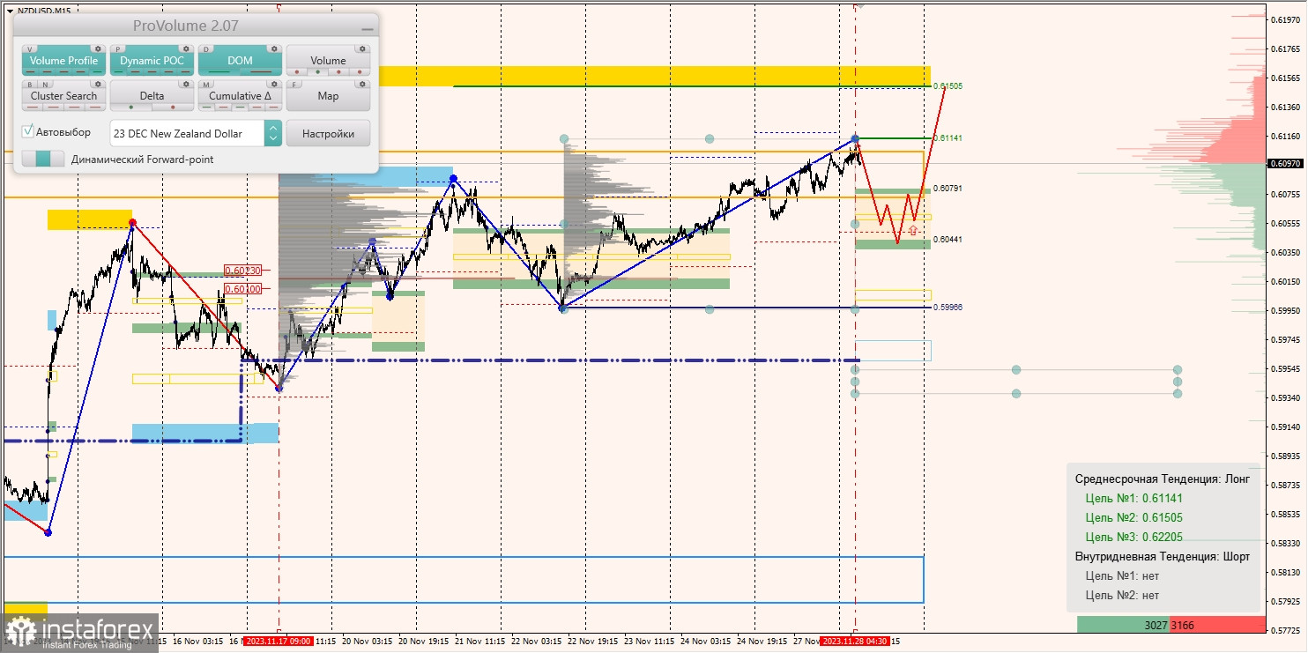Image resolution: width=1308 pixels, height=653 pixels.
Task: Open Dynamic POC gear settings
Action: [x=186, y=49]
